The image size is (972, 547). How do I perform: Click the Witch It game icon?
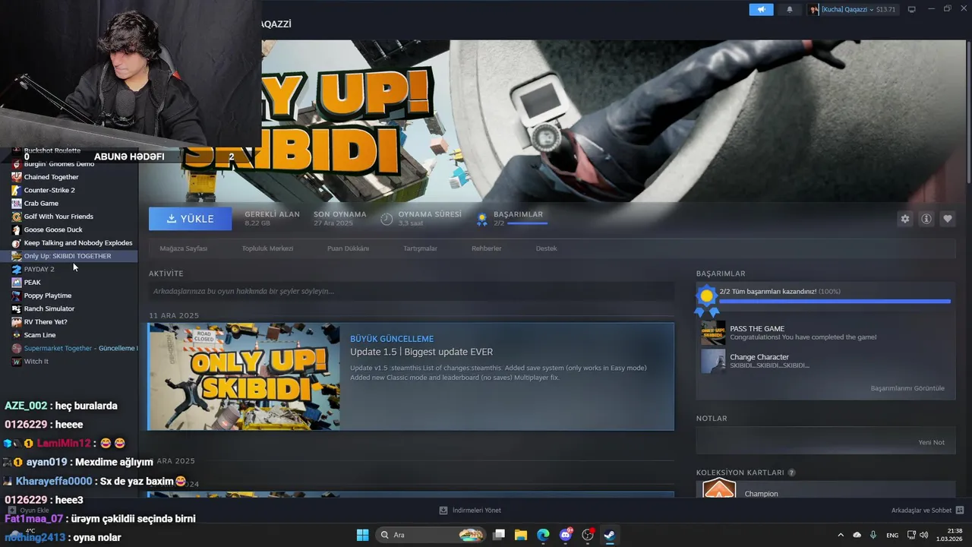17,362
